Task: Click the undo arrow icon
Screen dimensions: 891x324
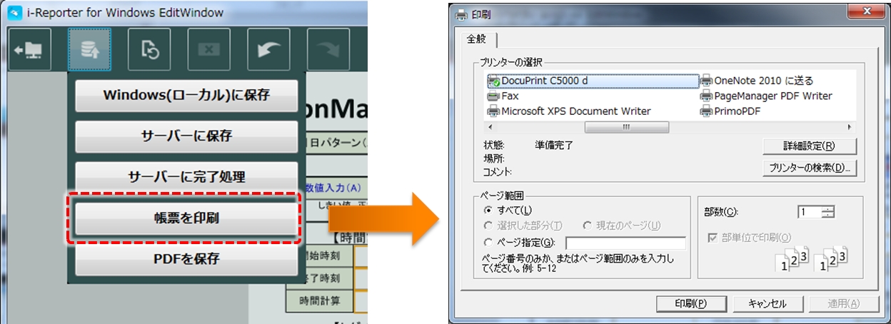Action: tap(268, 50)
